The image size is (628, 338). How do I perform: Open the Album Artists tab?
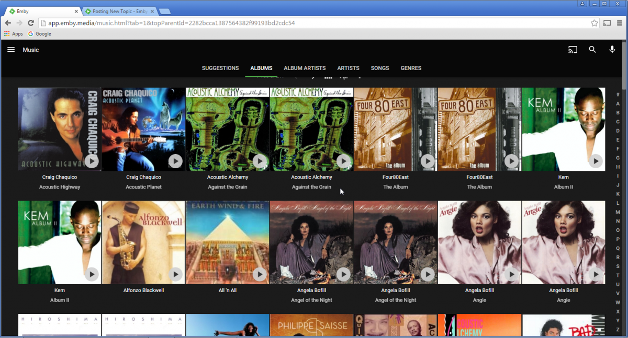point(305,68)
